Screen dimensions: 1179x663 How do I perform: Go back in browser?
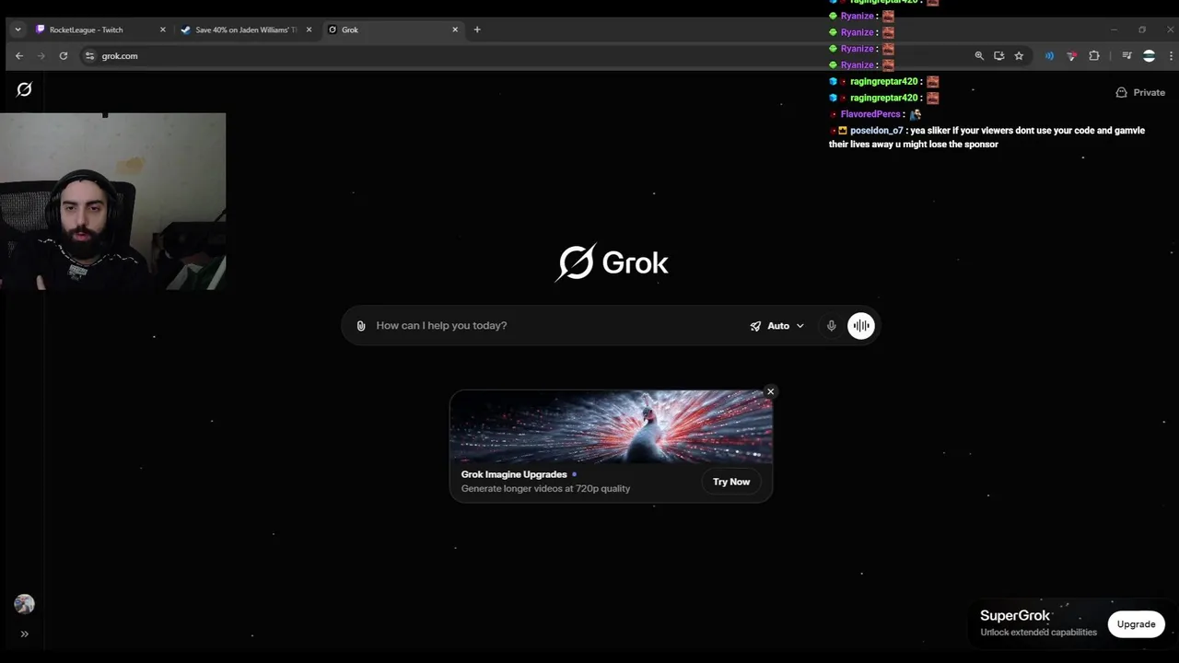tap(19, 56)
